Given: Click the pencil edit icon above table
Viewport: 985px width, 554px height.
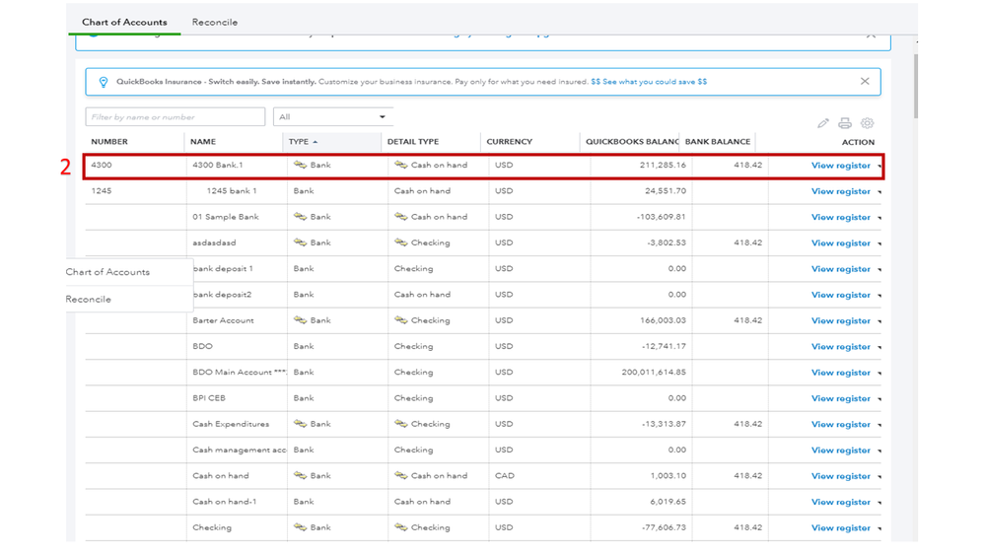Looking at the screenshot, I should click(x=822, y=123).
